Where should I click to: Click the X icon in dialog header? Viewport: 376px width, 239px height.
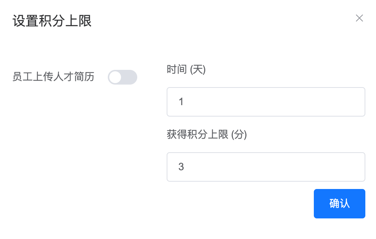(359, 18)
